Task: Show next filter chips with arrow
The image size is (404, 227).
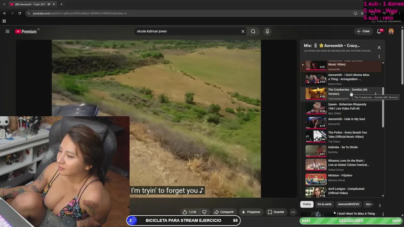Action: (380, 205)
